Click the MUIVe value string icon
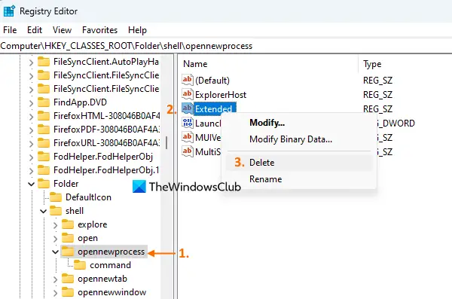452x299 pixels. (188, 137)
